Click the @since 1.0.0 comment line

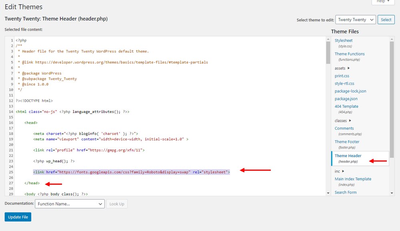pyautogui.click(x=33, y=84)
